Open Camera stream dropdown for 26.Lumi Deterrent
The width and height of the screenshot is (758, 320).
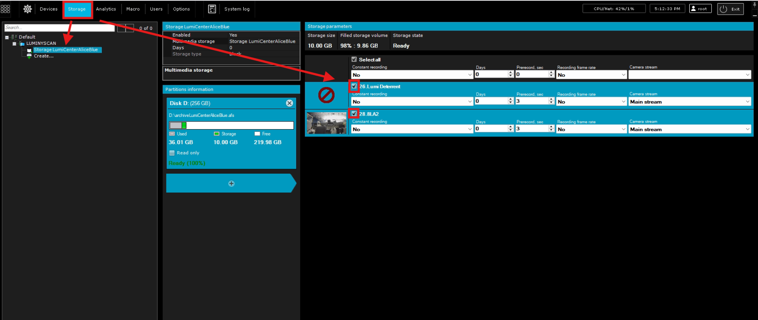[689, 102]
